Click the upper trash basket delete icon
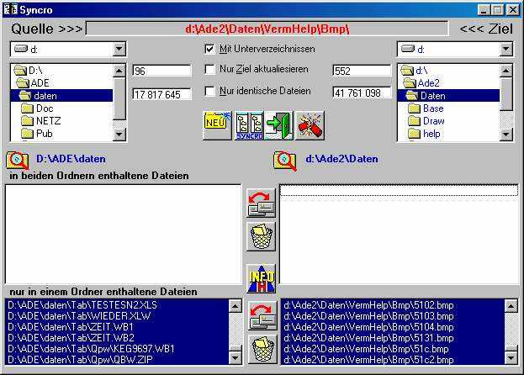Screen dimensions: 524x375 click(x=261, y=236)
